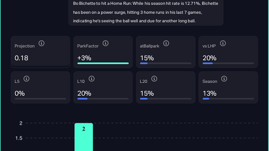Screen dimensions: 269x151
Task: Click the +3% ParkFactor value
Action: tap(84, 58)
